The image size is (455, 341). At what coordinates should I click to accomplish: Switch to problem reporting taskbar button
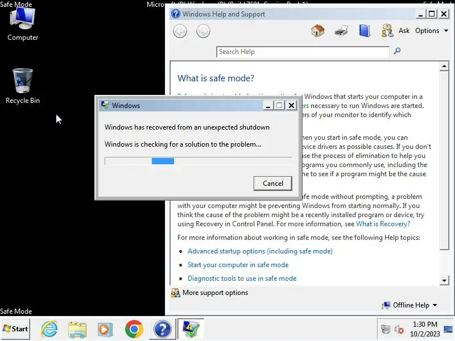[191, 329]
